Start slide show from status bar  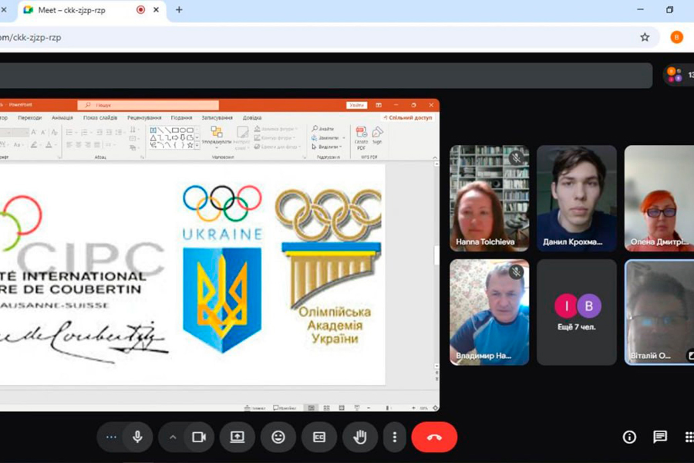[x=357, y=407]
